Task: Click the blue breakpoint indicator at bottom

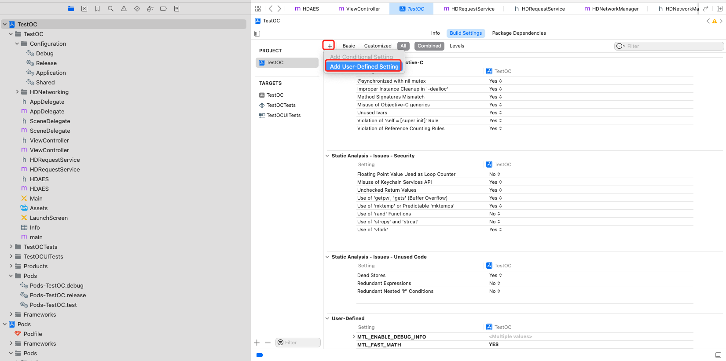Action: coord(260,355)
